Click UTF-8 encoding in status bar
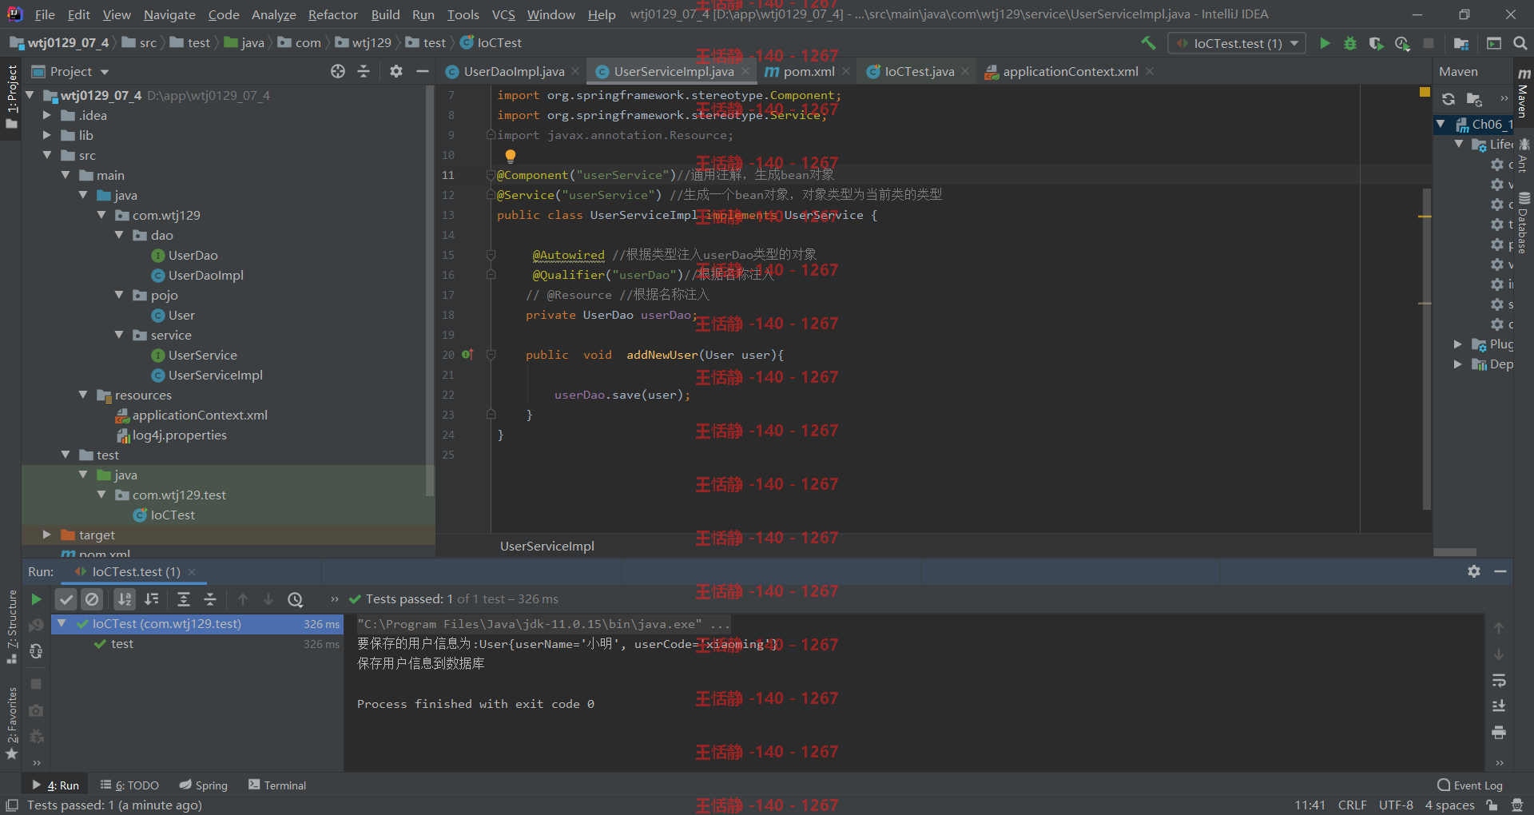This screenshot has width=1534, height=815. (x=1396, y=805)
